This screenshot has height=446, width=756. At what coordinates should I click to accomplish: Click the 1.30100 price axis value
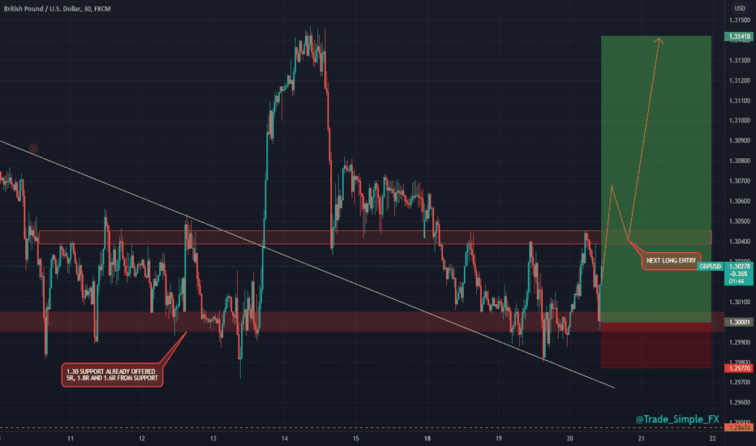[740, 302]
